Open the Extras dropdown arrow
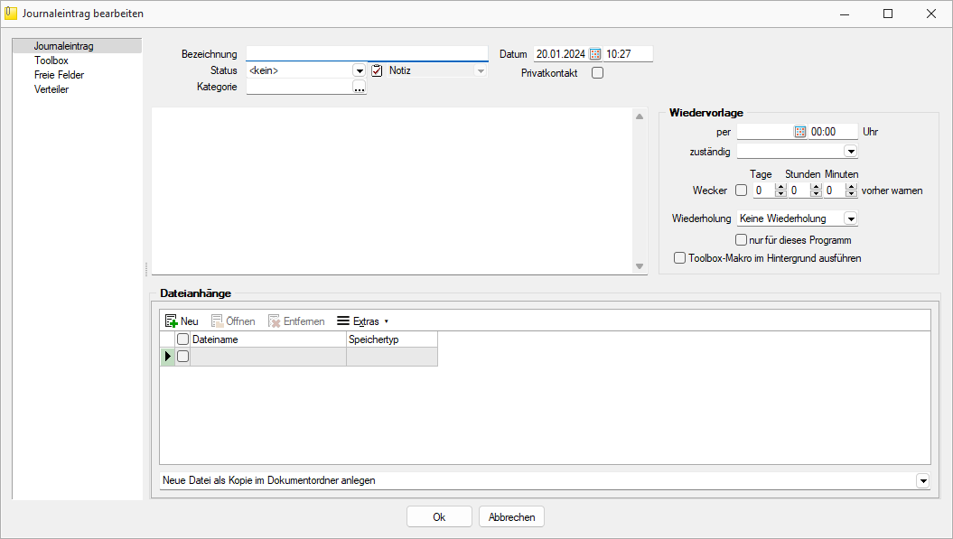 pyautogui.click(x=387, y=321)
